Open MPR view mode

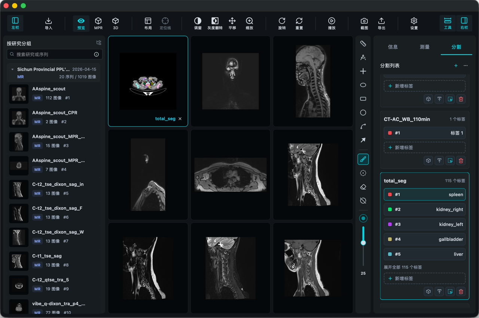(x=98, y=23)
